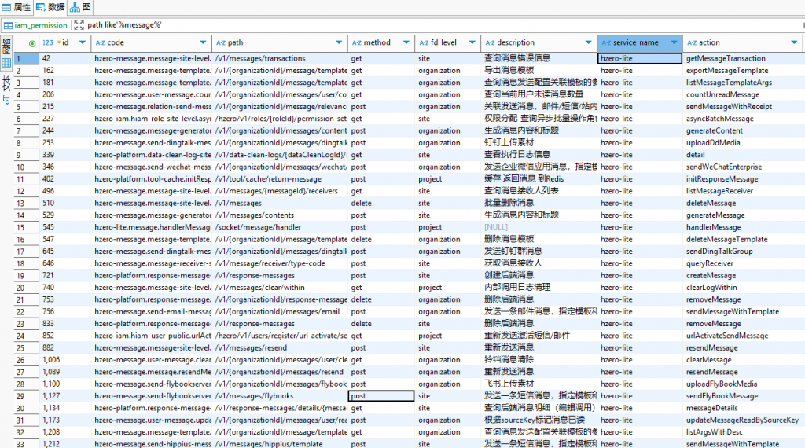Open the id column filter dropdown
Screen dimensions: 805x448
[x=84, y=42]
